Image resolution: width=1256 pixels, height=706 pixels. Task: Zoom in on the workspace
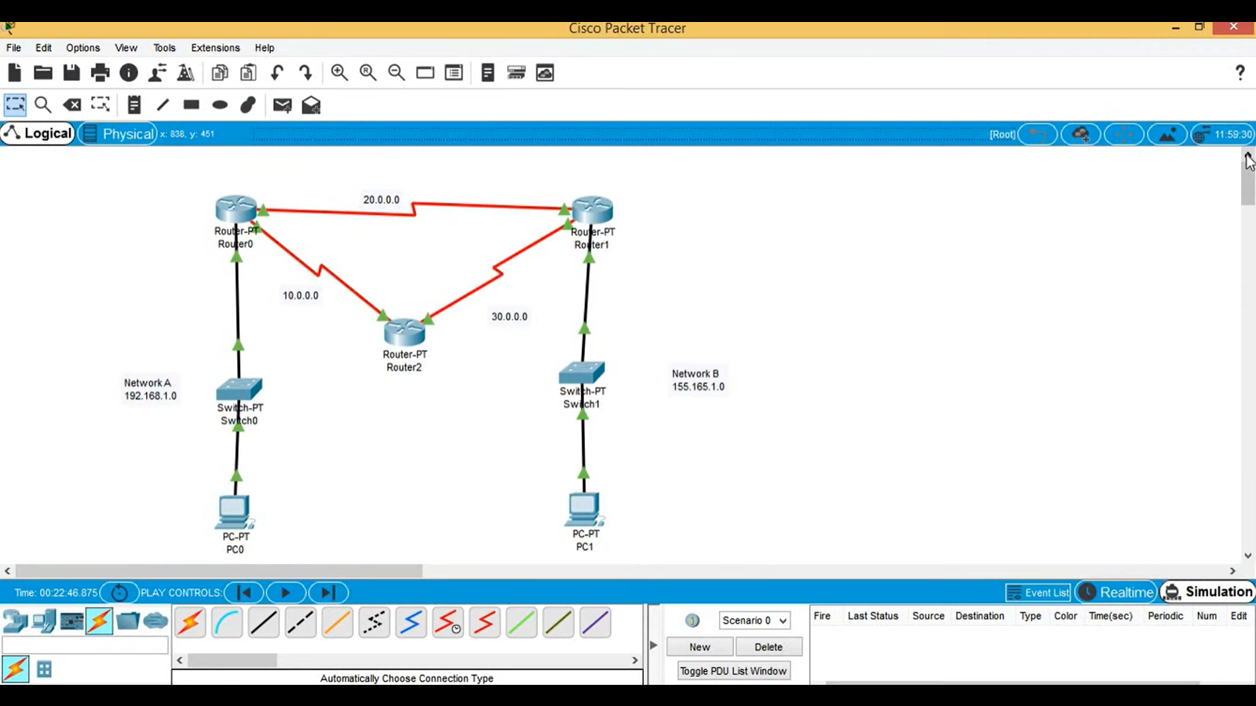pyautogui.click(x=339, y=73)
